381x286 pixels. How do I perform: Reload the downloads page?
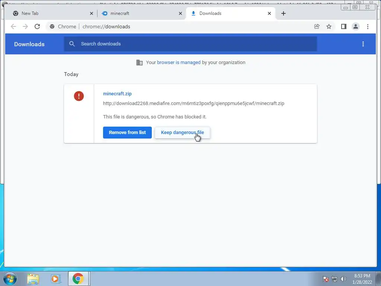[x=37, y=26]
